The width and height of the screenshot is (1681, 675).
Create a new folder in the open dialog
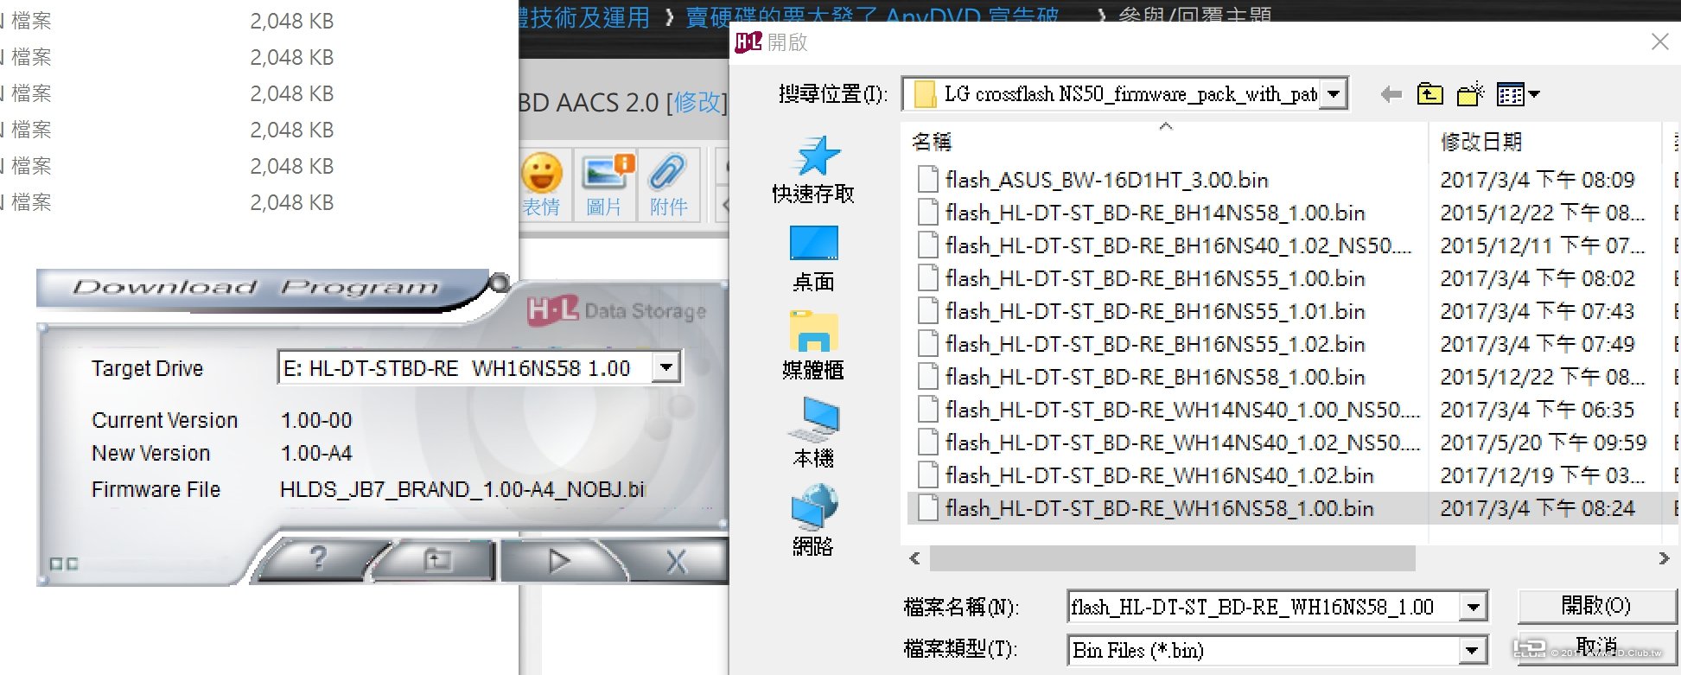coord(1470,94)
